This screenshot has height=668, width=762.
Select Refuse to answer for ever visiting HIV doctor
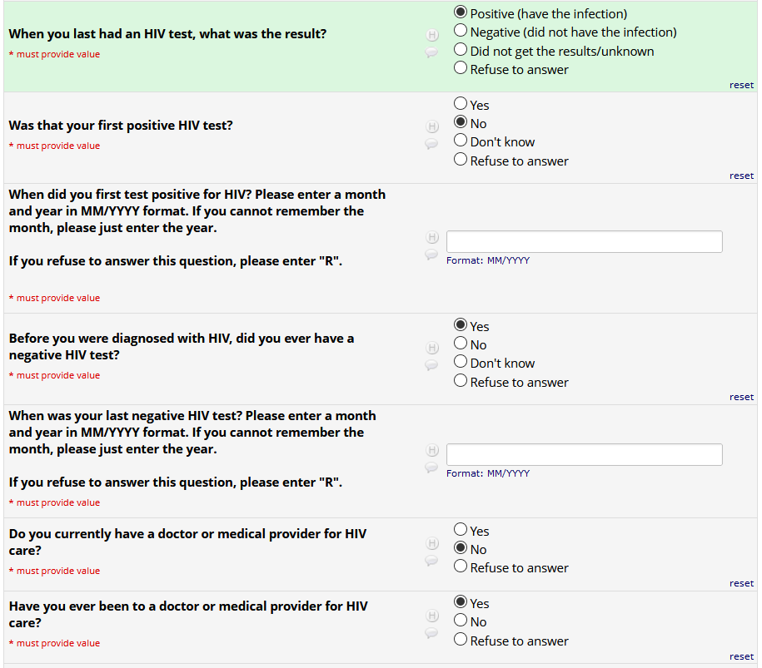tap(461, 641)
